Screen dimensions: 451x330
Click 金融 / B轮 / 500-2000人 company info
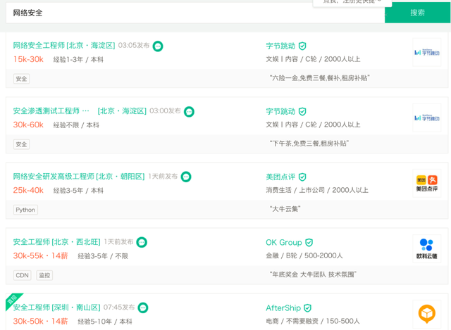tap(304, 255)
